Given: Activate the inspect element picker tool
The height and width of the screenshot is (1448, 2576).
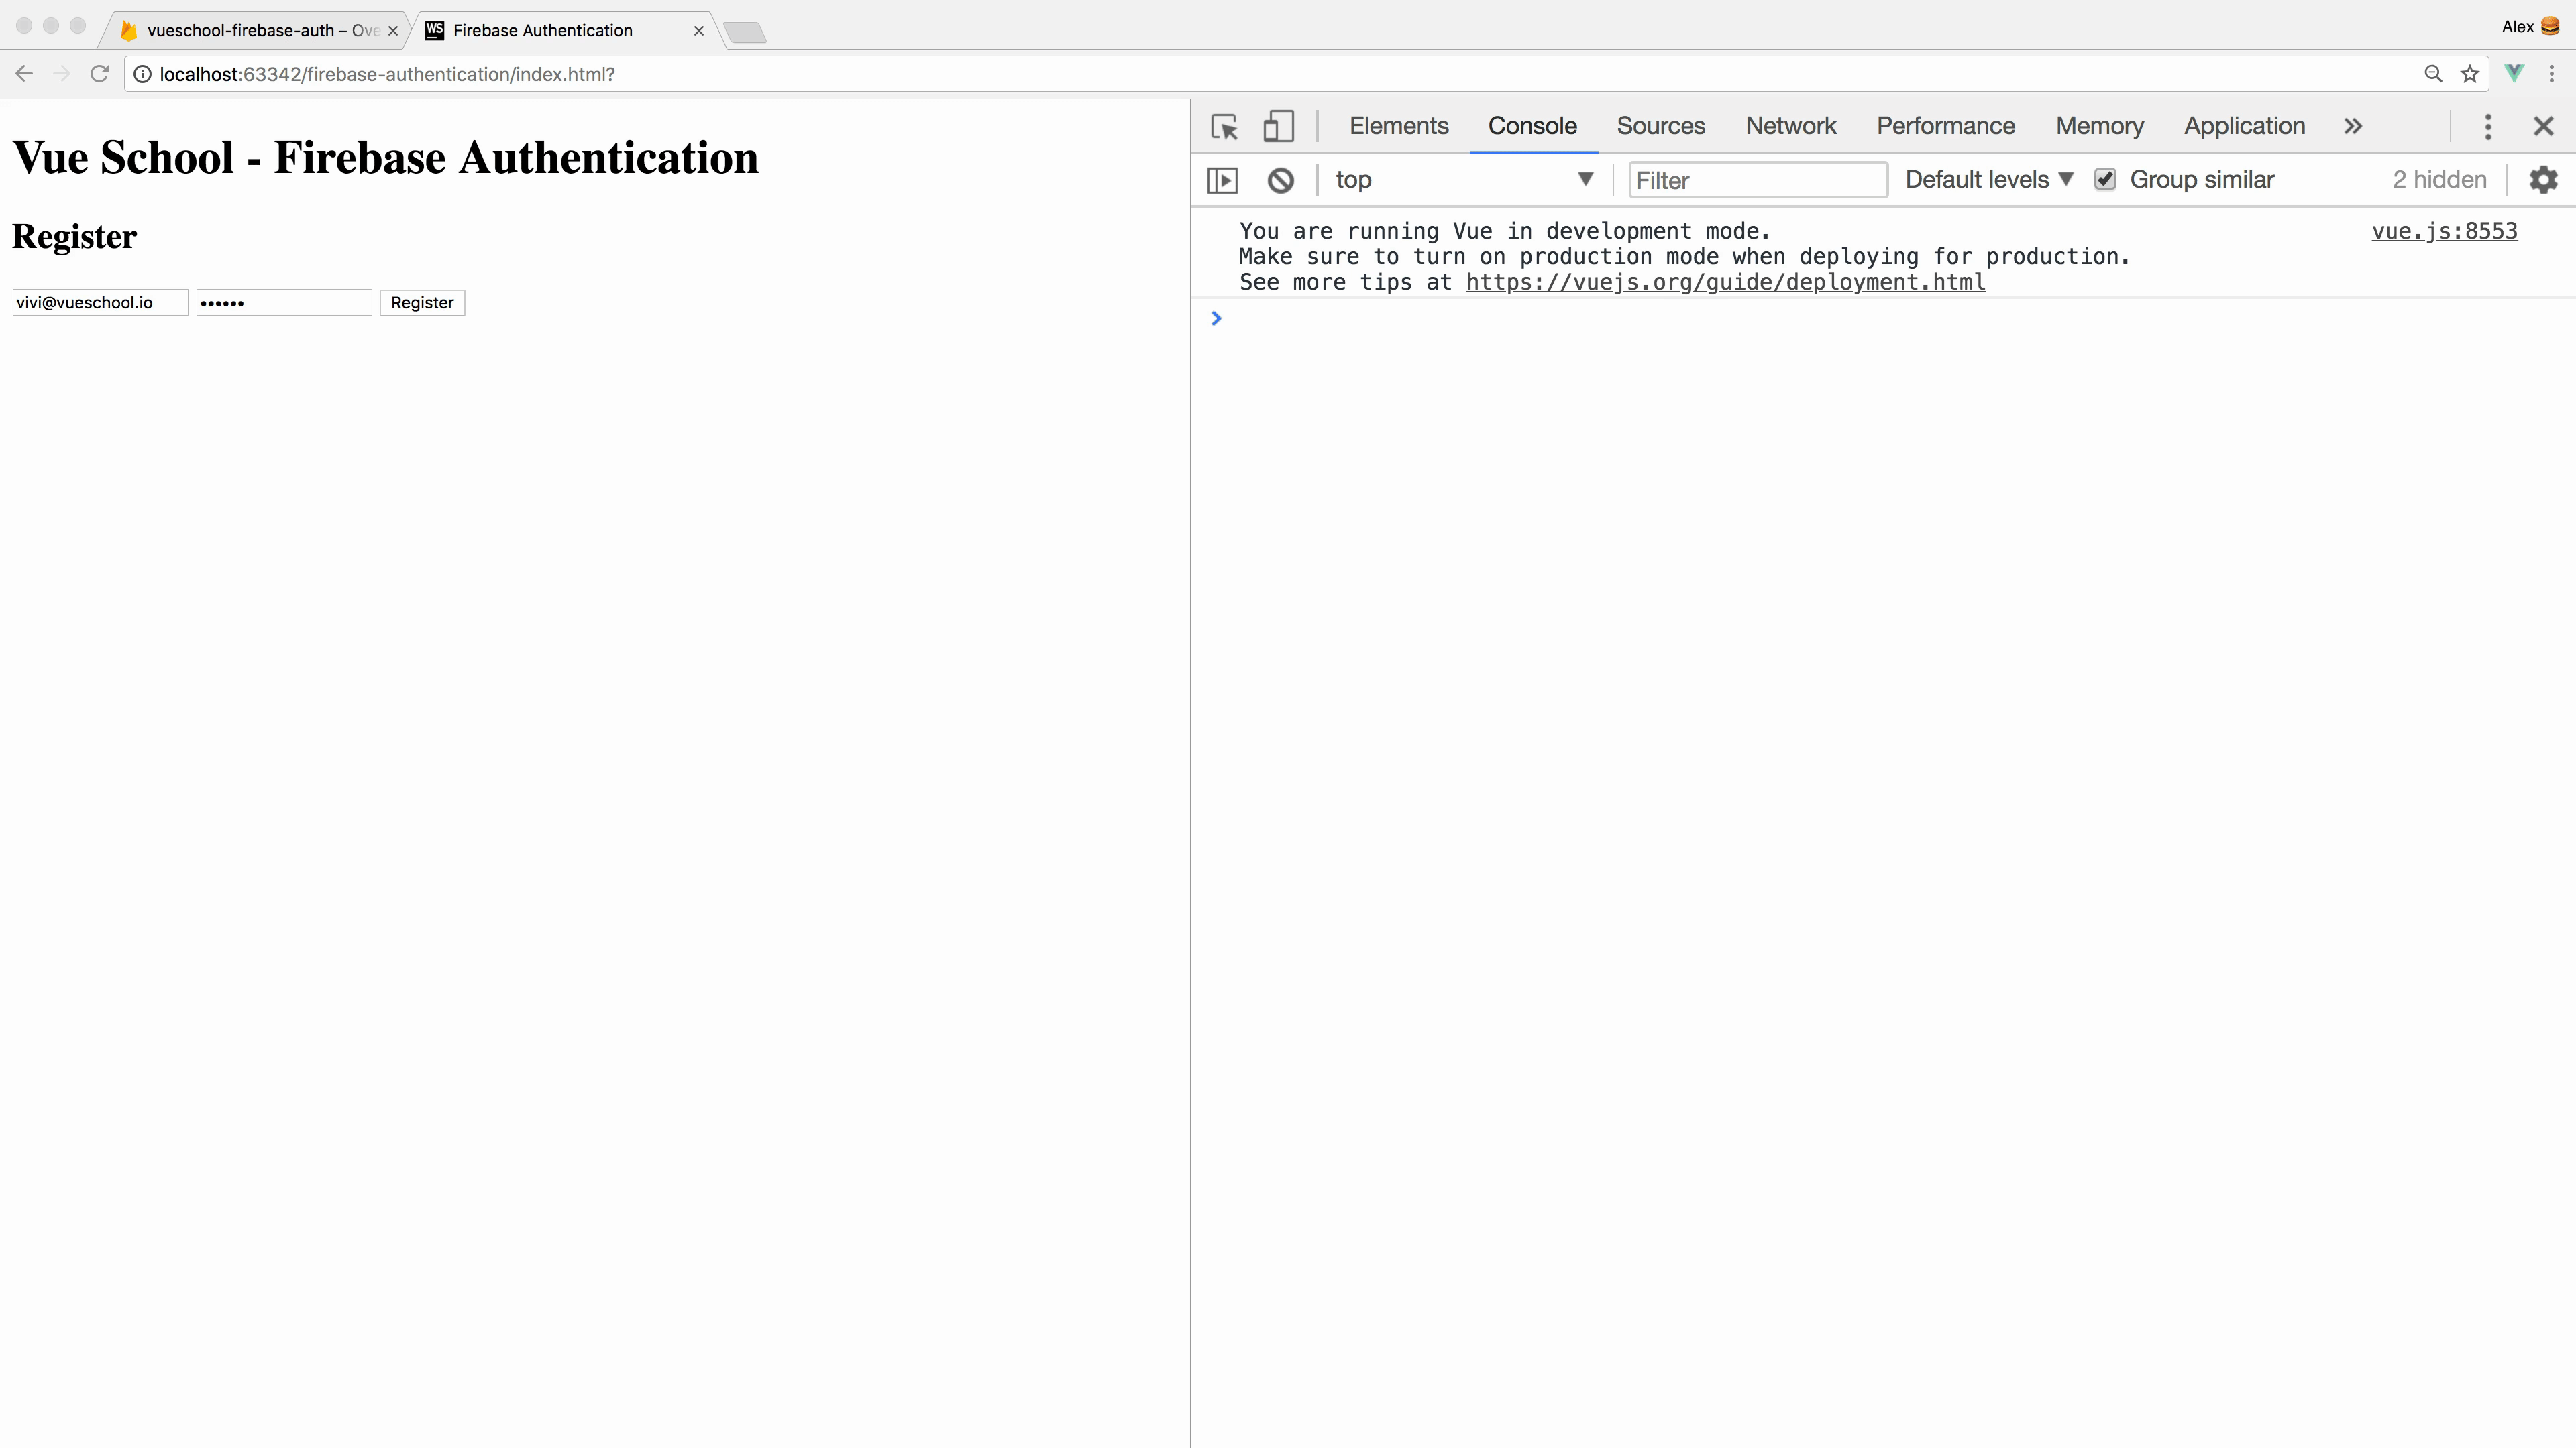Looking at the screenshot, I should tap(1224, 127).
